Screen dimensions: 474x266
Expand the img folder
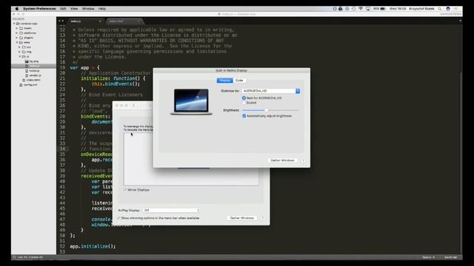pyautogui.click(x=20, y=52)
